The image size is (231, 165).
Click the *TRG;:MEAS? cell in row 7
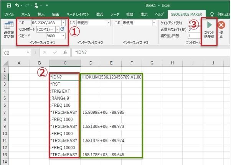tap(64, 113)
